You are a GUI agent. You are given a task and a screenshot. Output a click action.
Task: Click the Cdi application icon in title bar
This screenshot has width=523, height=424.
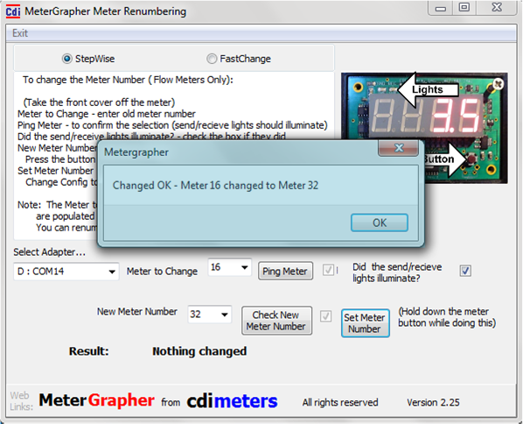pyautogui.click(x=13, y=11)
